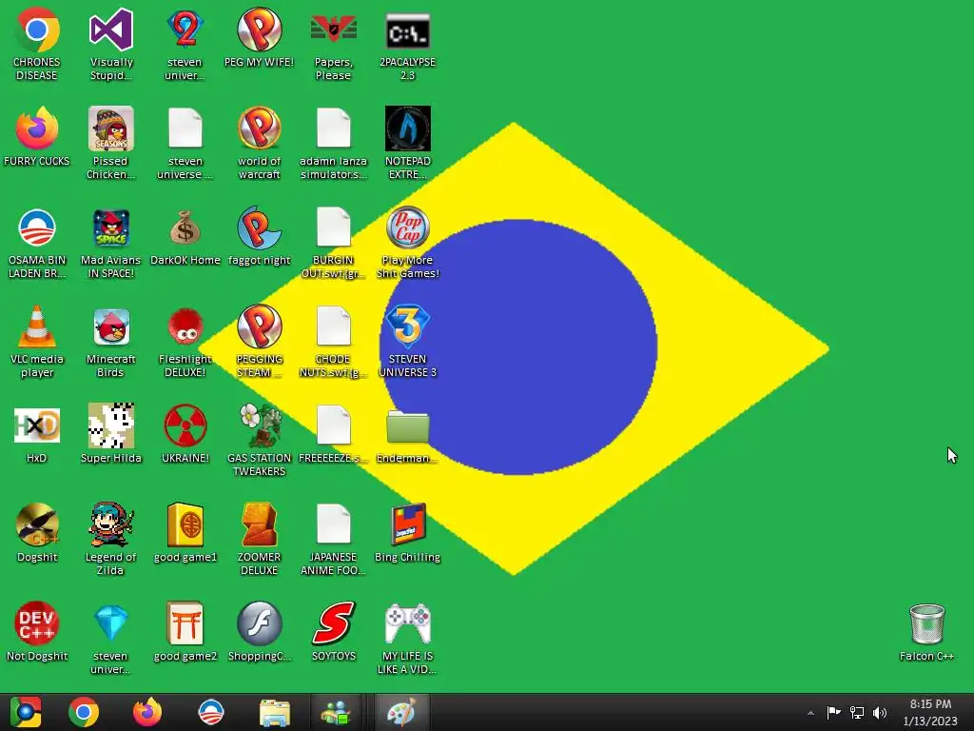
Task: Select the PEGGING STEAM icon
Action: point(259,327)
